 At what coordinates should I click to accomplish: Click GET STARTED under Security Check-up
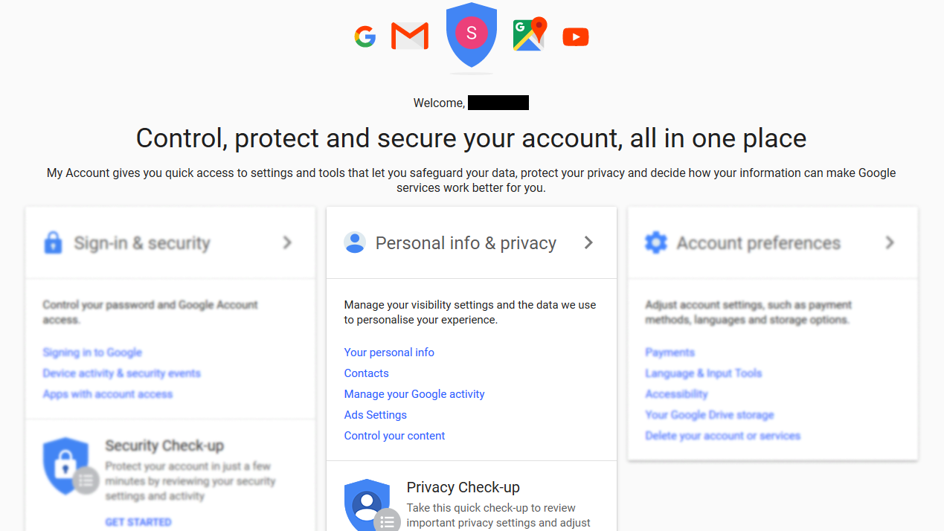tap(138, 522)
